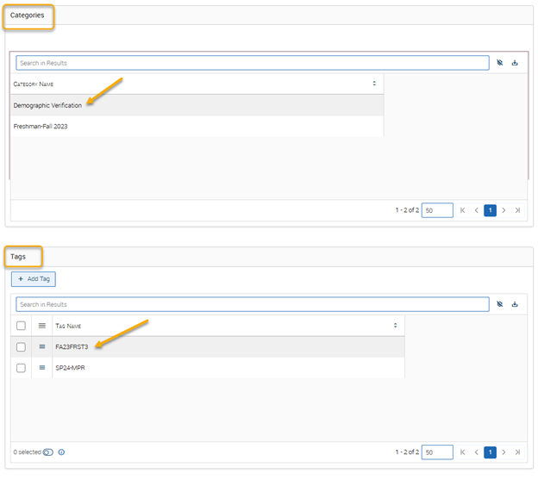538x480 pixels.
Task: Sort by Tag Name column
Action: coord(395,326)
